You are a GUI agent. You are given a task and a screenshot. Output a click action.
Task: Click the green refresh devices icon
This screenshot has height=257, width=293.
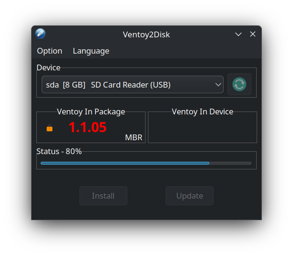(x=239, y=84)
